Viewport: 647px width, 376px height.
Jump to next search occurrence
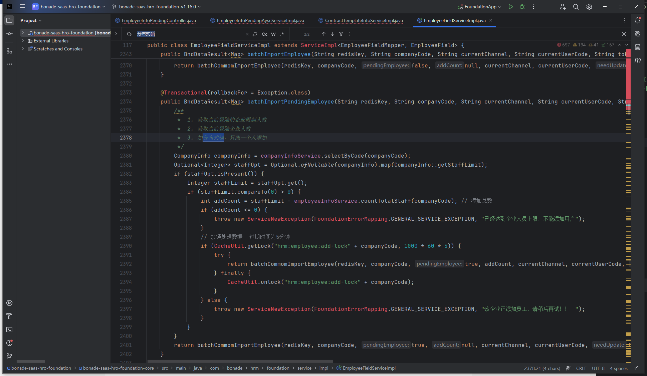[x=333, y=34]
